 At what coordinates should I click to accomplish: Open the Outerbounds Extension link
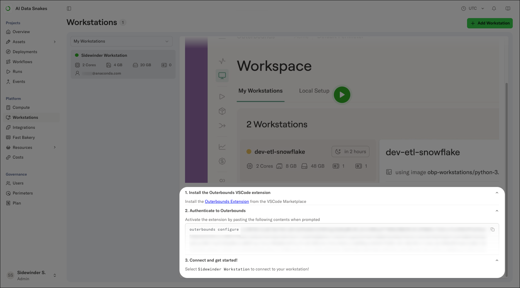[227, 201]
